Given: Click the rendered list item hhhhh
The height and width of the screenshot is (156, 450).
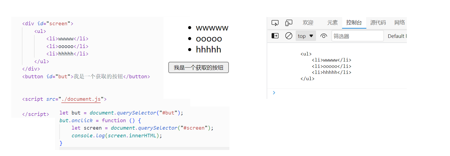Looking at the screenshot, I should pyautogui.click(x=208, y=50).
